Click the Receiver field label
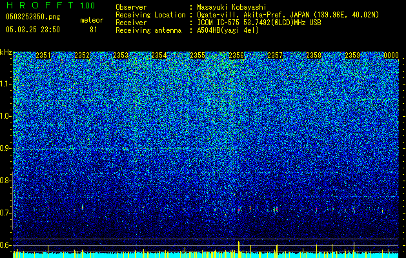The width and height of the screenshot is (406, 258). [x=131, y=23]
